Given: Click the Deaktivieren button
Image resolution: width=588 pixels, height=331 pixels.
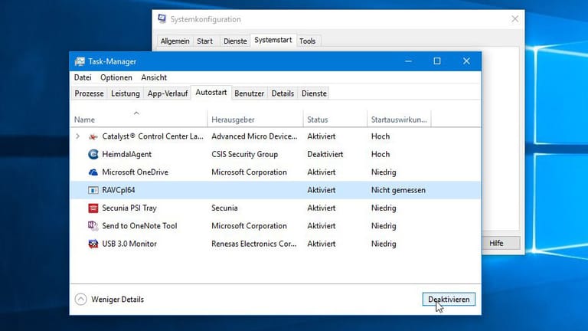Looking at the screenshot, I should 449,299.
